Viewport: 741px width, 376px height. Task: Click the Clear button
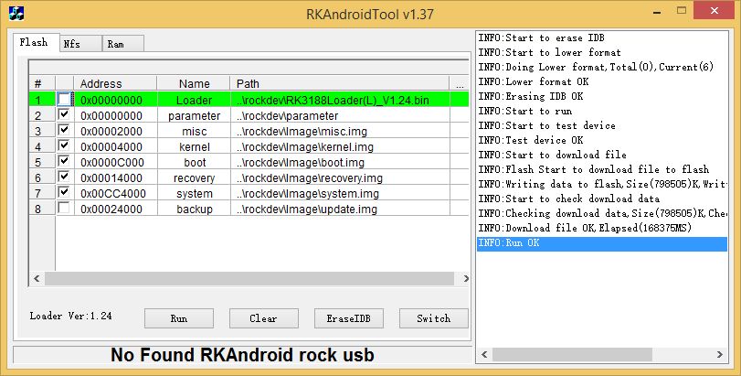pyautogui.click(x=264, y=318)
